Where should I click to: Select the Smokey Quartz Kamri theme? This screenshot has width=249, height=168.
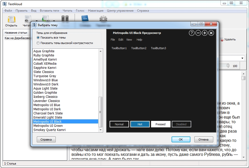tap(66, 130)
